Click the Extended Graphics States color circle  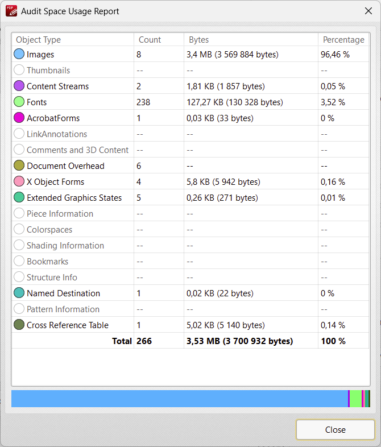(x=19, y=198)
